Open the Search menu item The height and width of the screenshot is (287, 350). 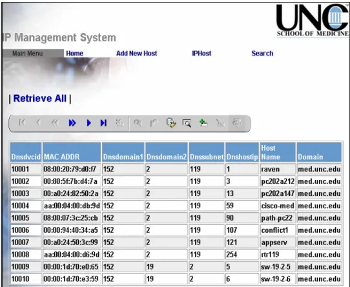coord(262,54)
